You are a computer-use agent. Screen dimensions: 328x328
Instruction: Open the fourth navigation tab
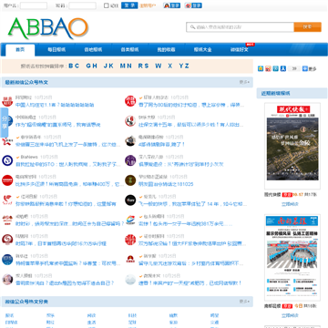[129, 50]
